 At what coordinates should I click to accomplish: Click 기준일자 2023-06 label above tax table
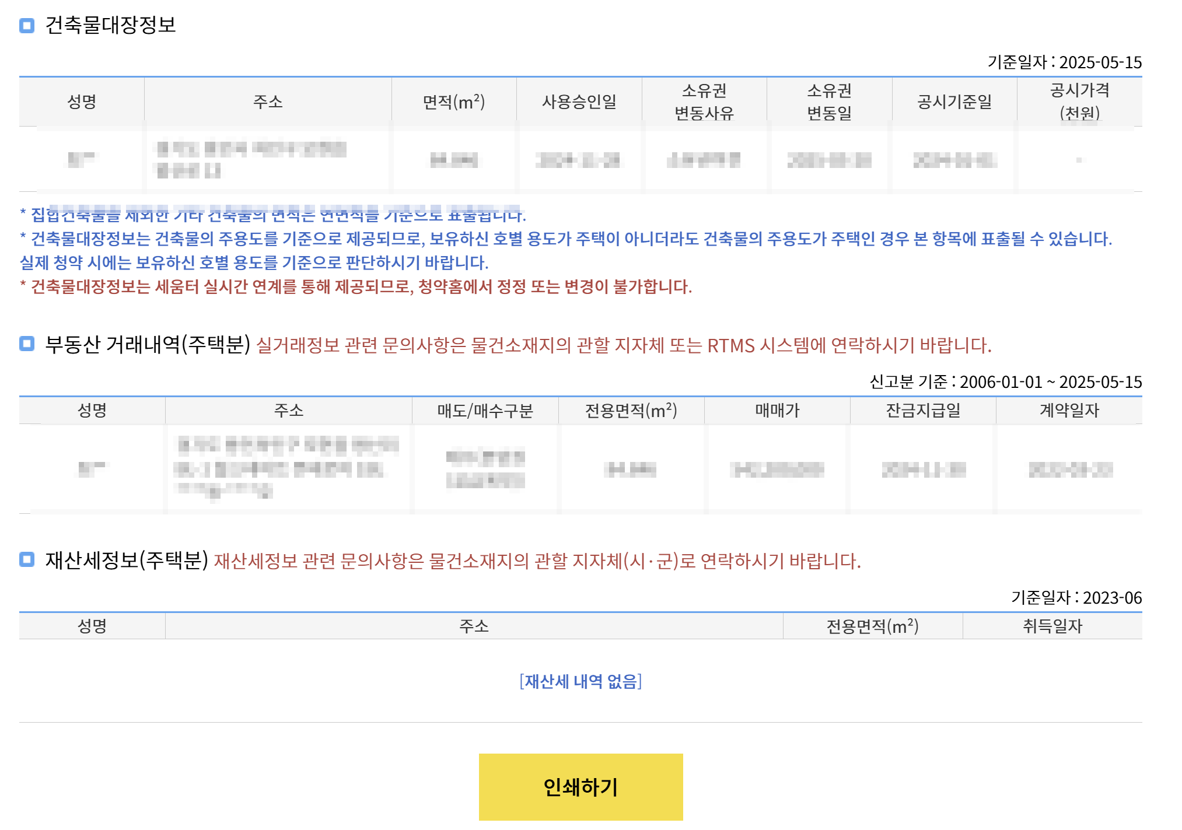point(1076,598)
